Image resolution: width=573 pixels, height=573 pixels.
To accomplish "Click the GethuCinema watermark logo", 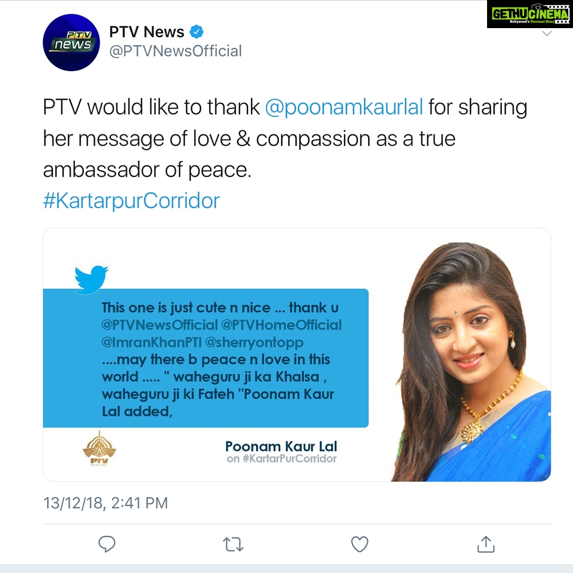I will [530, 14].
